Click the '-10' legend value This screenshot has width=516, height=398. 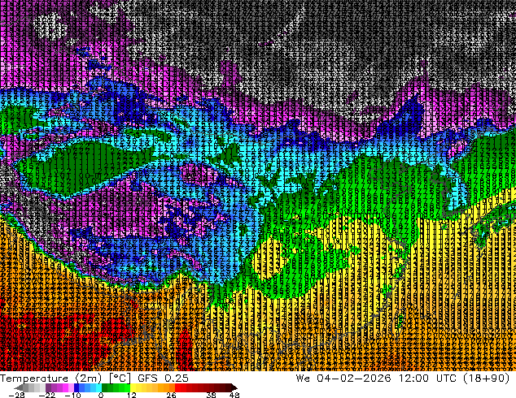point(72,395)
